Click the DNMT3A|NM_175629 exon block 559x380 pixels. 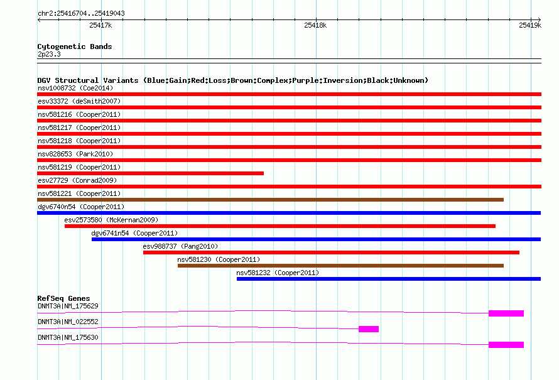[x=506, y=313]
